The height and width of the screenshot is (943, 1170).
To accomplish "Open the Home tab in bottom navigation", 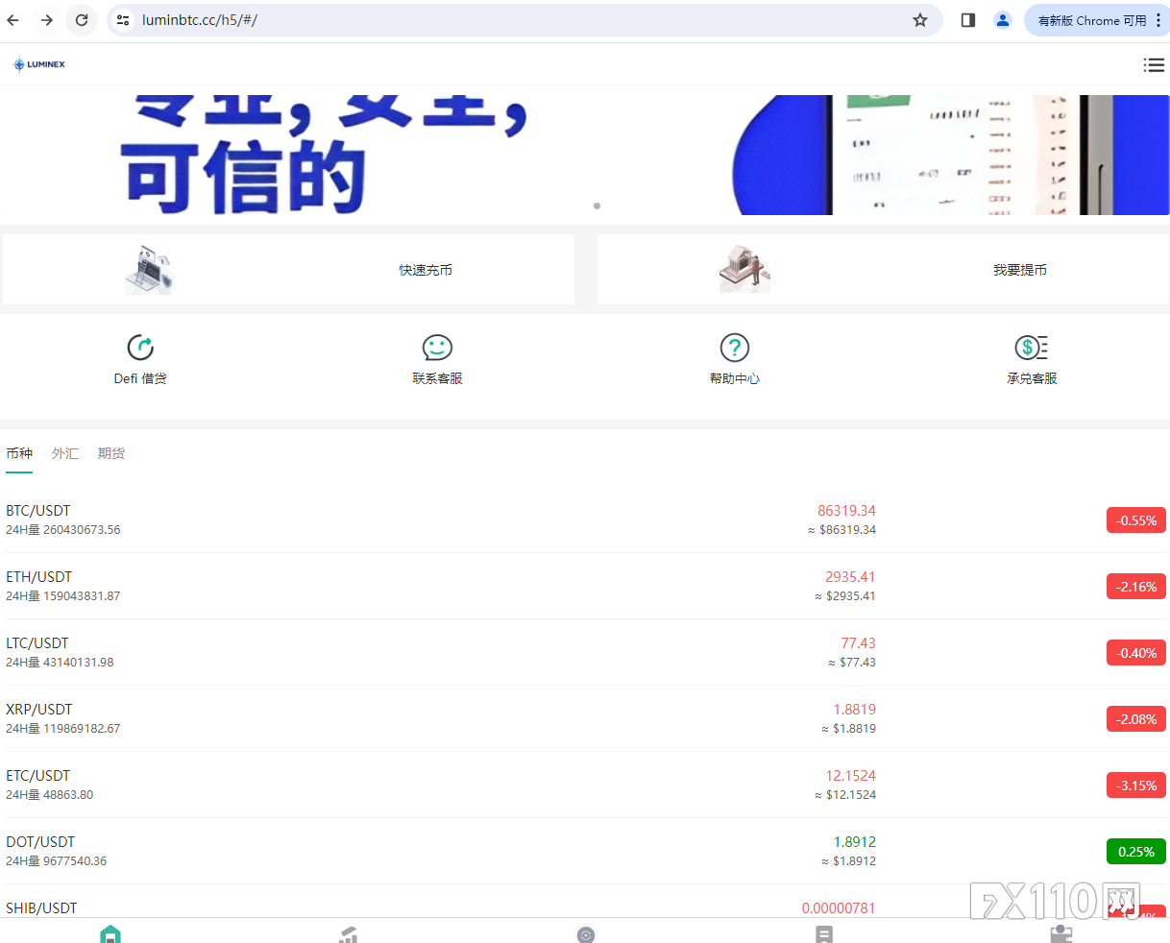I will 110,932.
